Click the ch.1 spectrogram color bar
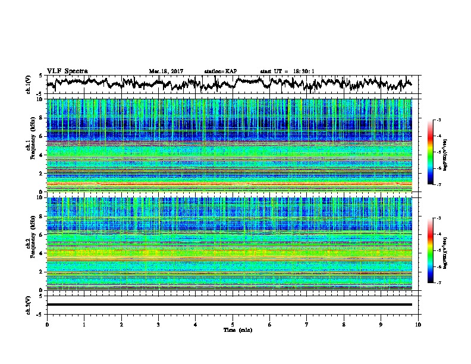Viewport: 471px width, 364px height. coord(430,152)
